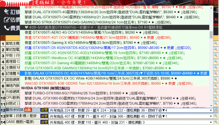The width and height of the screenshot is (219, 125).
Task: Choose 微星 GTX1050Ti 4GT OCV1飆風版 $6490
Action: pyautogui.click(x=115, y=38)
